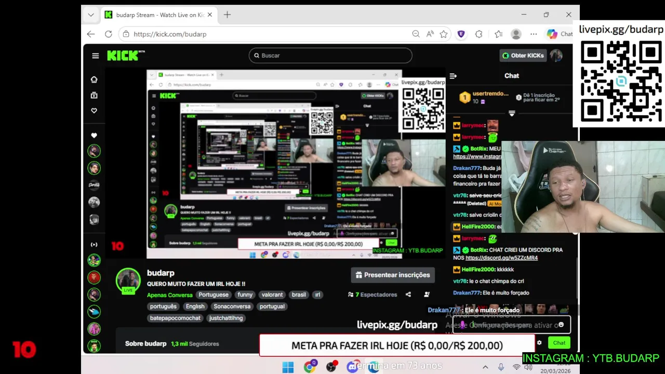The image size is (665, 374).
Task: Click username HellFire2000 beside kkkkkk message
Action: coord(478,270)
